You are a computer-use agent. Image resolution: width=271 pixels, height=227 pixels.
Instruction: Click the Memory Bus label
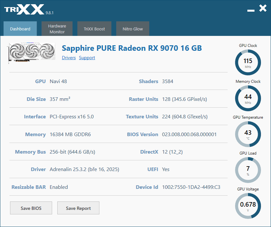(30, 152)
